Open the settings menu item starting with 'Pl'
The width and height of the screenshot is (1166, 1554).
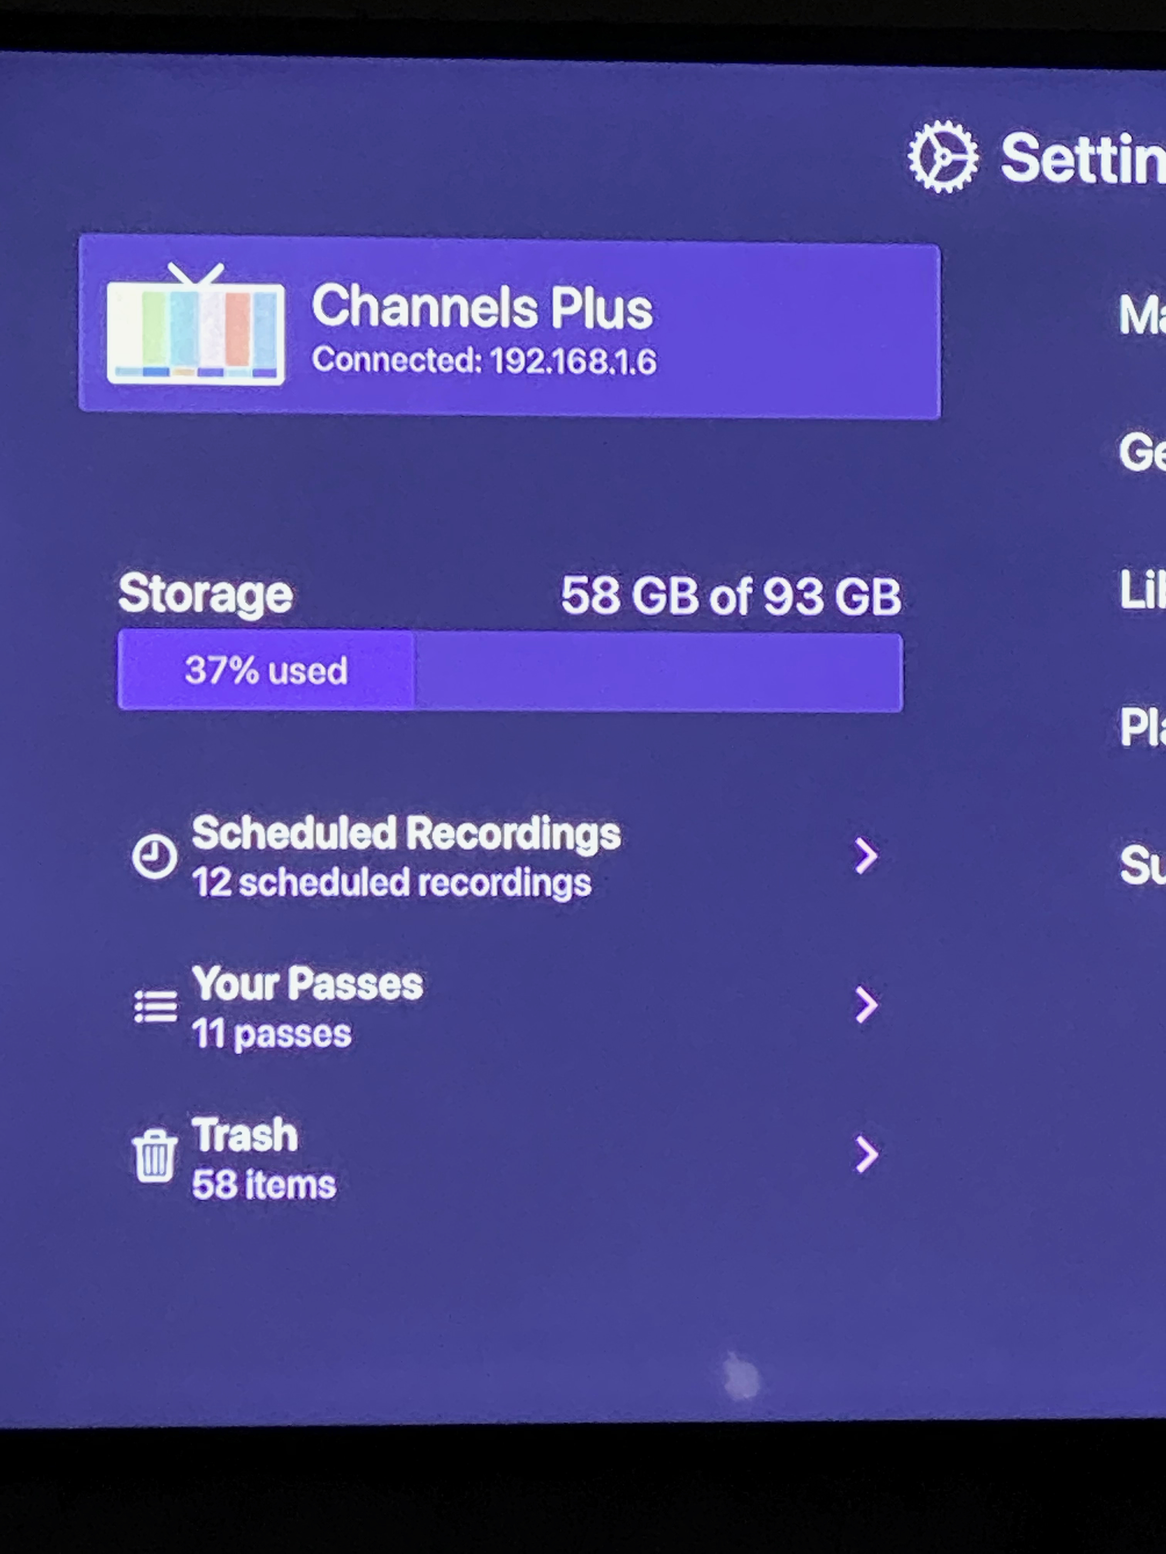click(x=1142, y=727)
